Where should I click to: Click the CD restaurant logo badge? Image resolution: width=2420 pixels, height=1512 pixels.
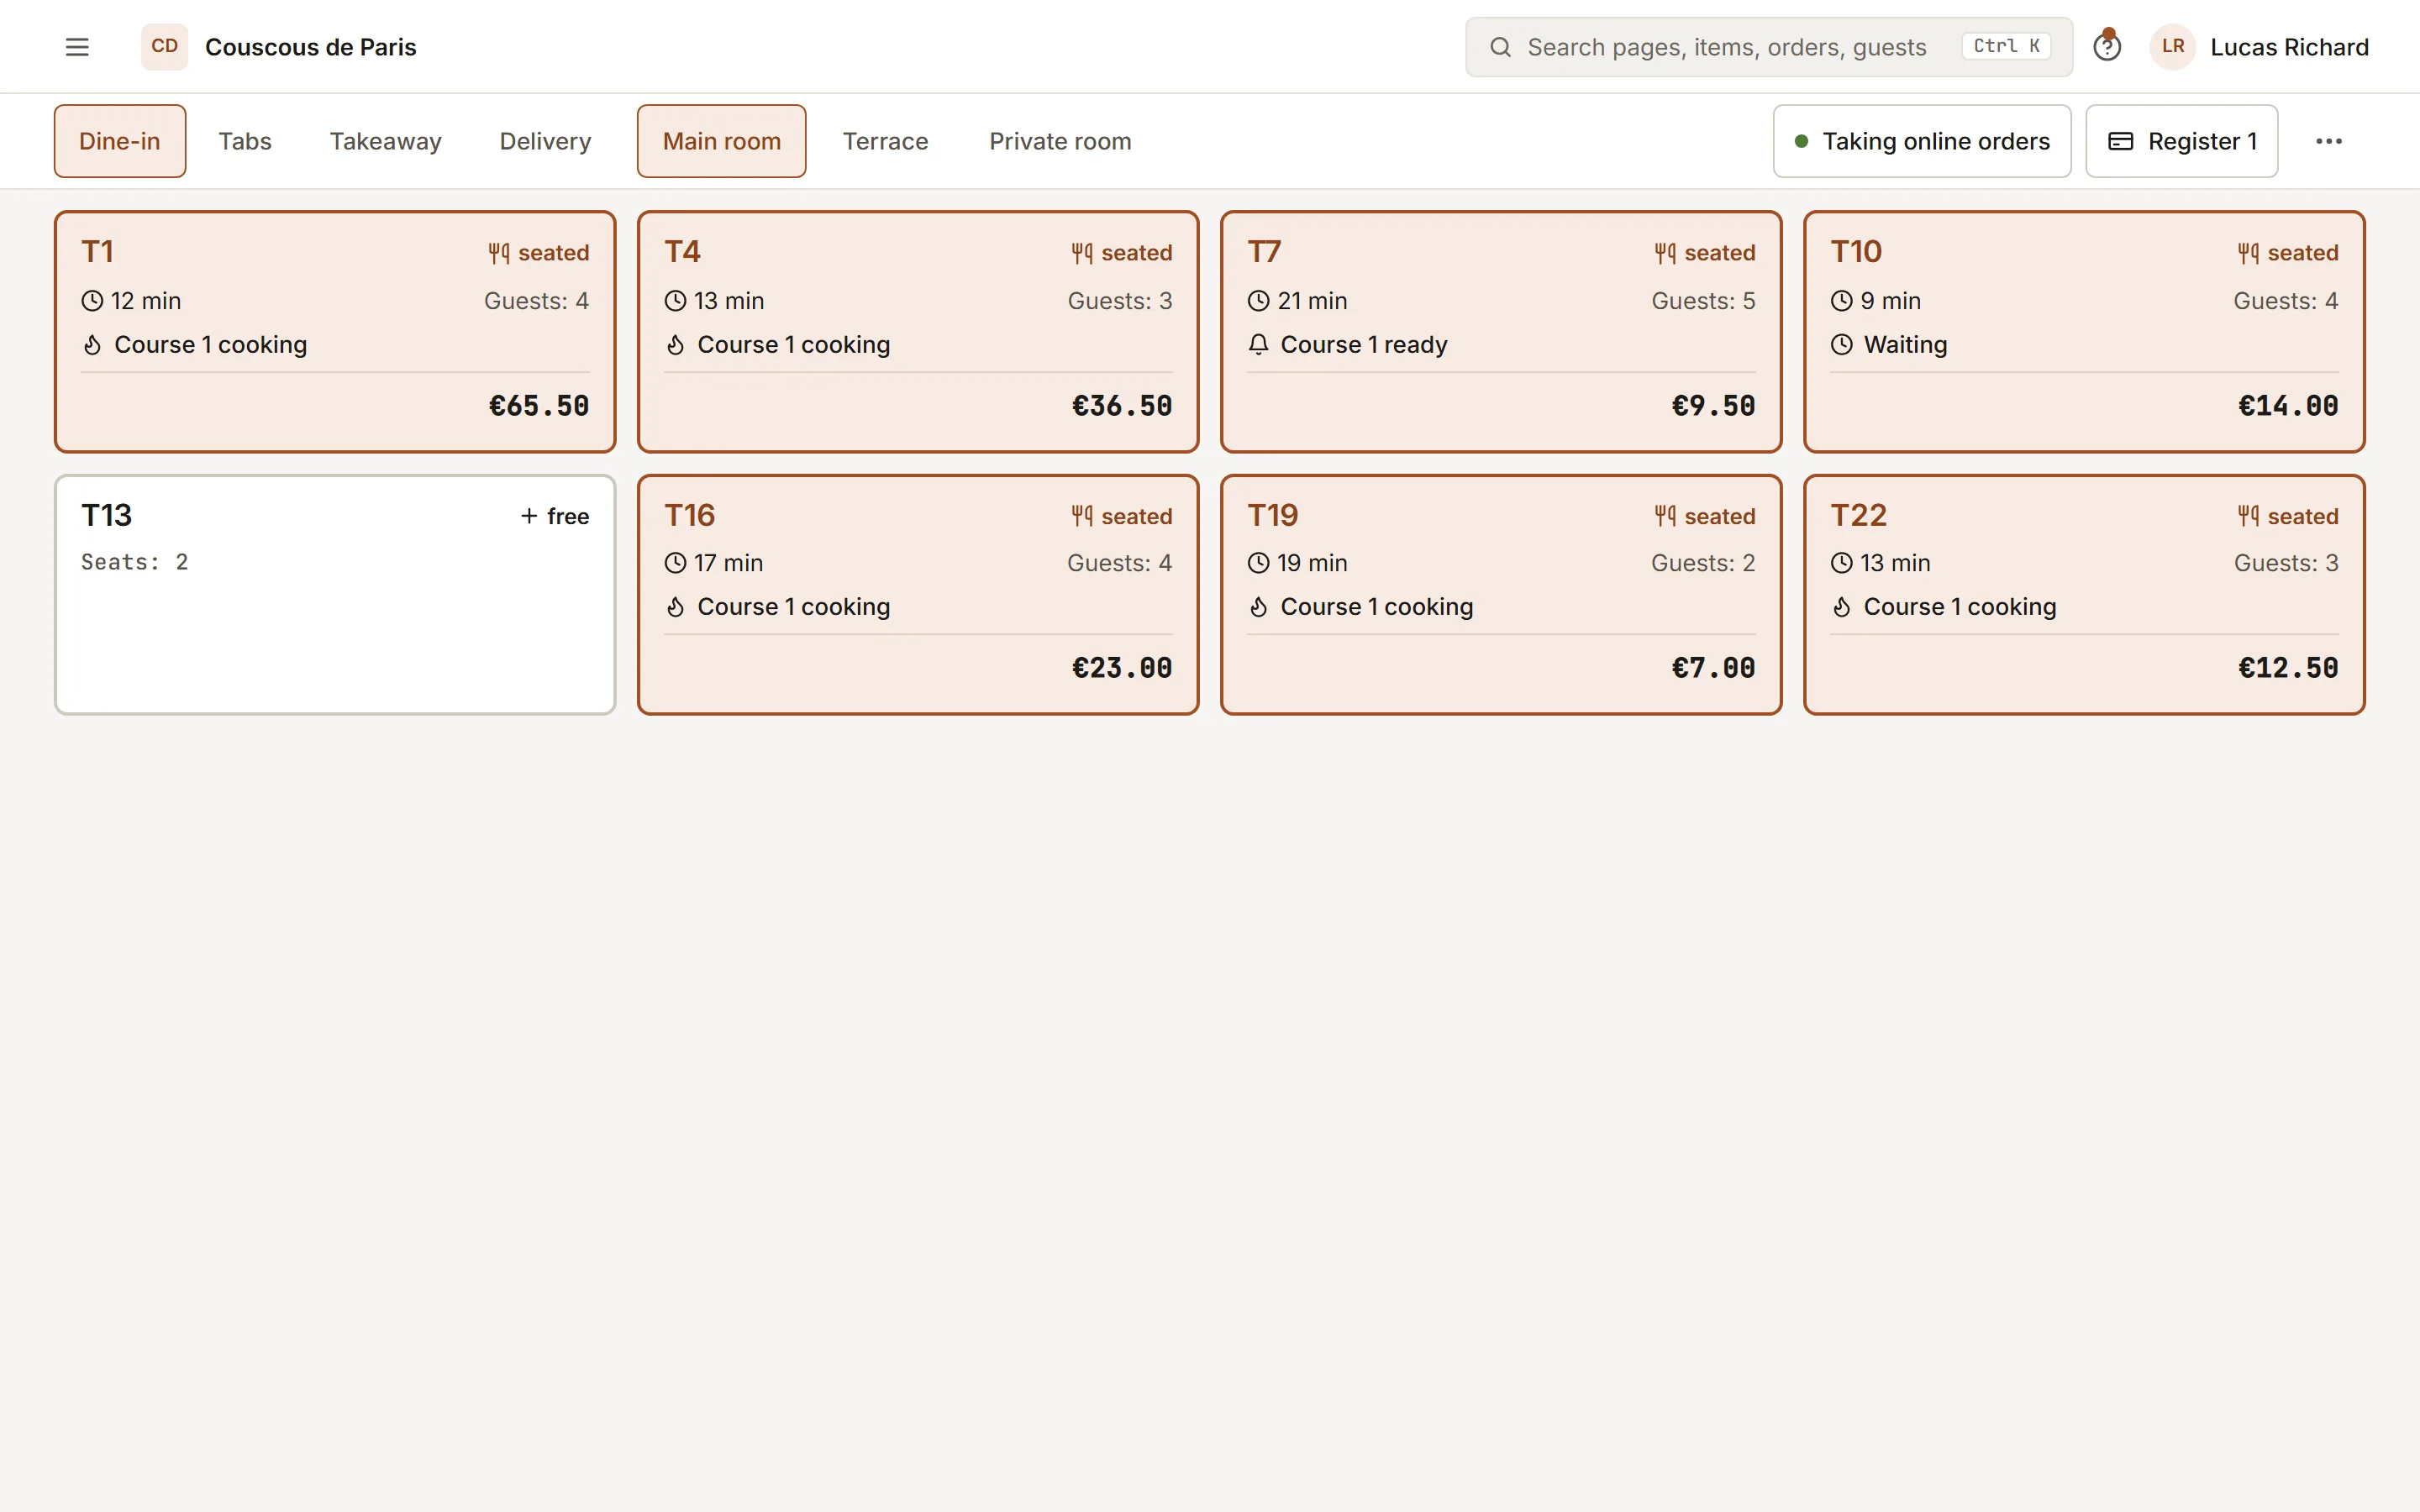pyautogui.click(x=164, y=47)
